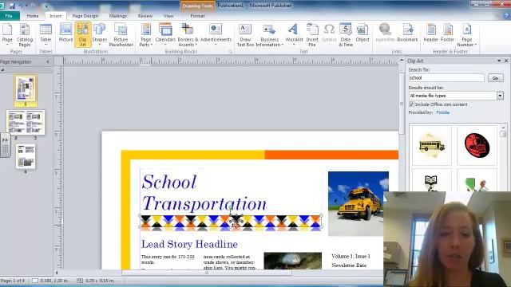Open the Calendars gallery
Screen dimensions: 511x287
point(165,34)
